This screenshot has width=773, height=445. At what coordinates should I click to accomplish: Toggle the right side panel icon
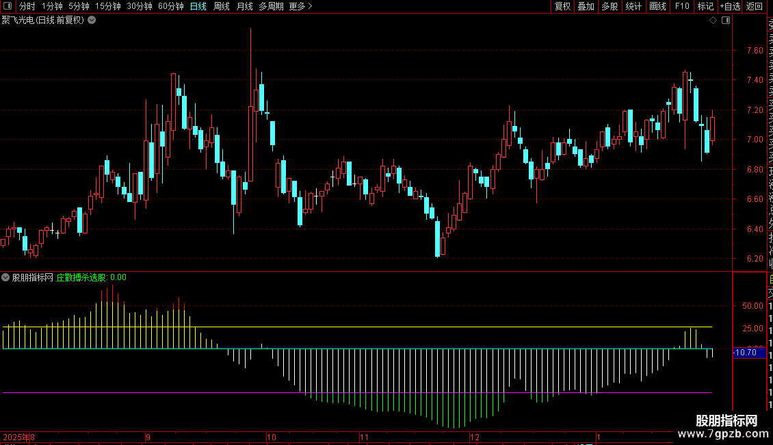[x=726, y=21]
